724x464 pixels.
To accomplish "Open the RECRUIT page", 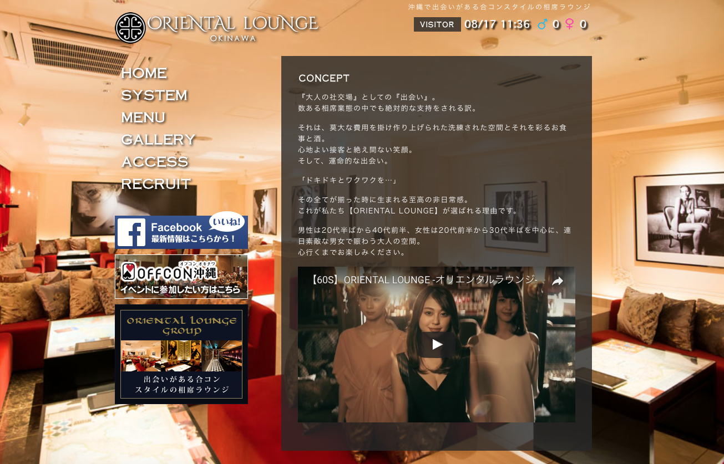I will point(156,184).
